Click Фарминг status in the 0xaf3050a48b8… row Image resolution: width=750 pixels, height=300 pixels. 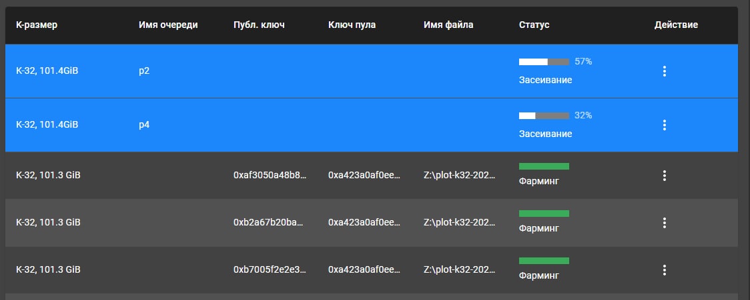(538, 181)
